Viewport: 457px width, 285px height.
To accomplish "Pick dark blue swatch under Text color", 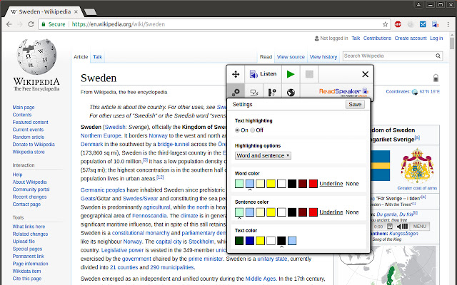I will pos(250,240).
